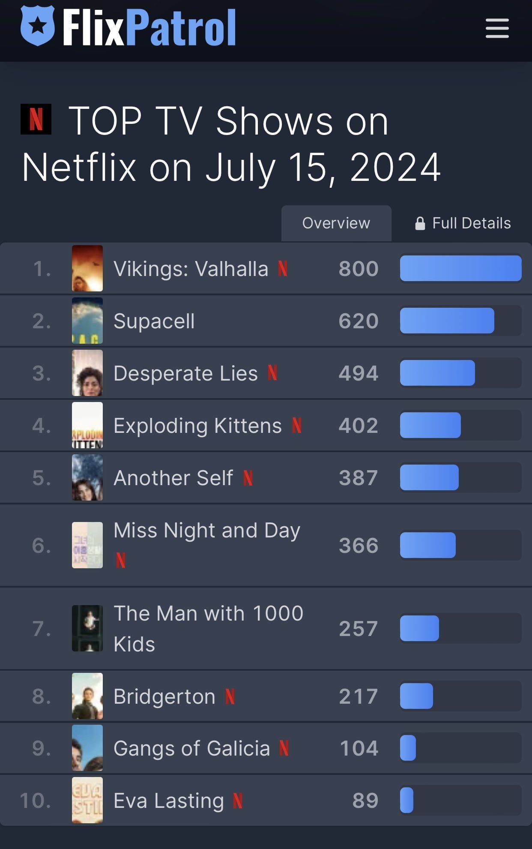Image resolution: width=532 pixels, height=849 pixels.
Task: Open the Gangs of Galicia link
Action: (x=192, y=749)
